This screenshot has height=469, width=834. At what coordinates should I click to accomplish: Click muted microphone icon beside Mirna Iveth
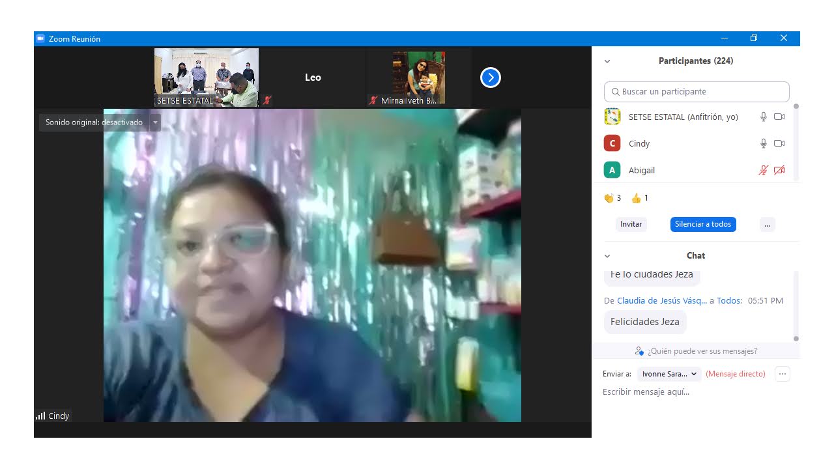tap(373, 100)
